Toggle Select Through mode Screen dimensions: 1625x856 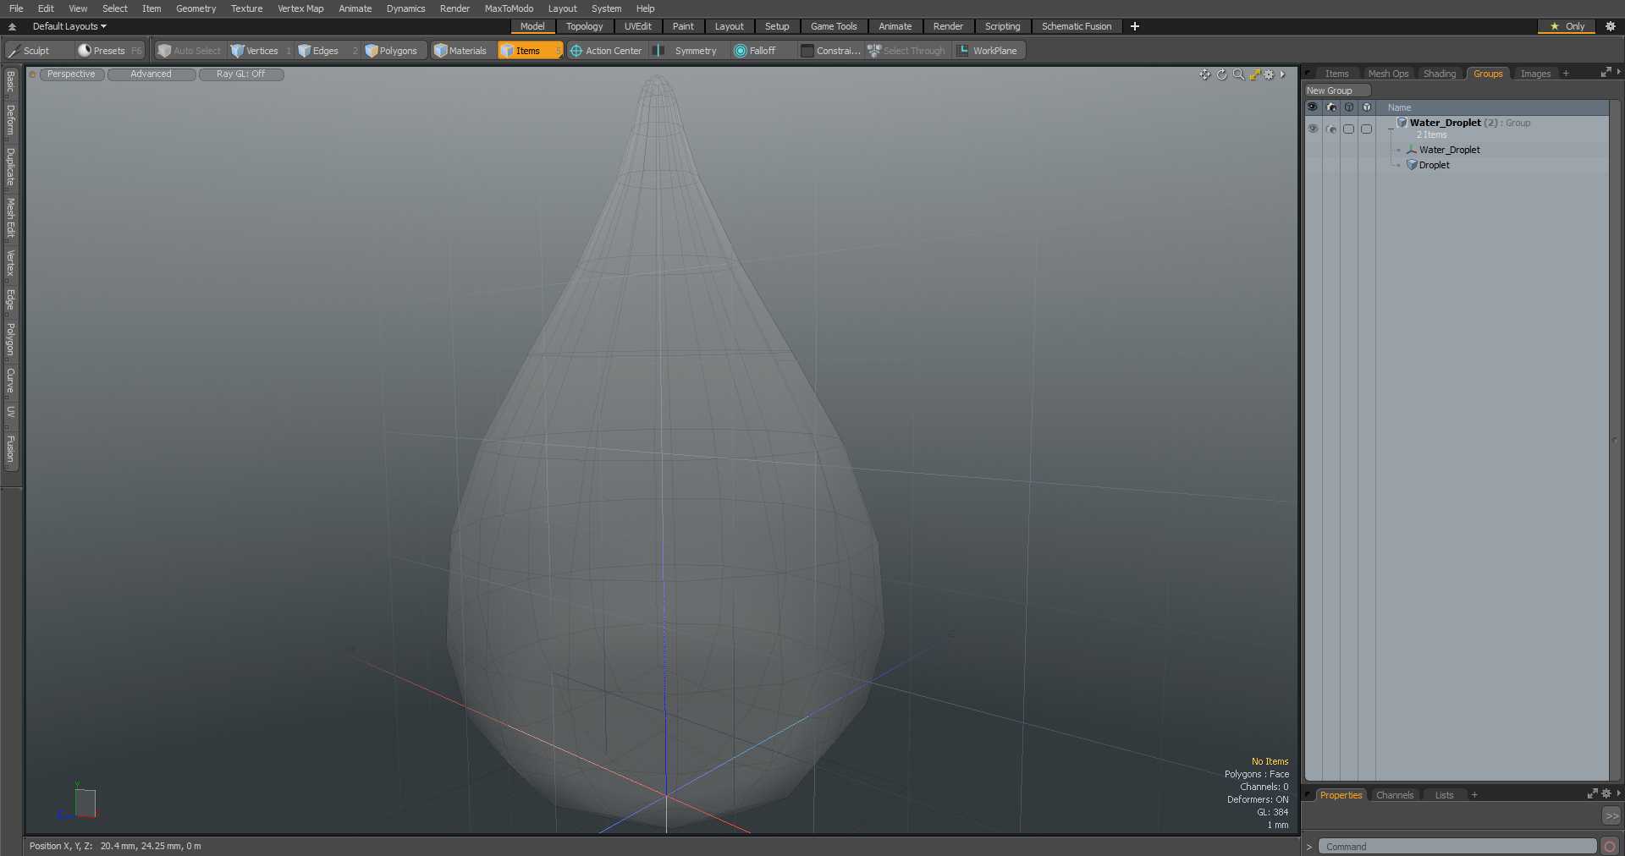[906, 51]
